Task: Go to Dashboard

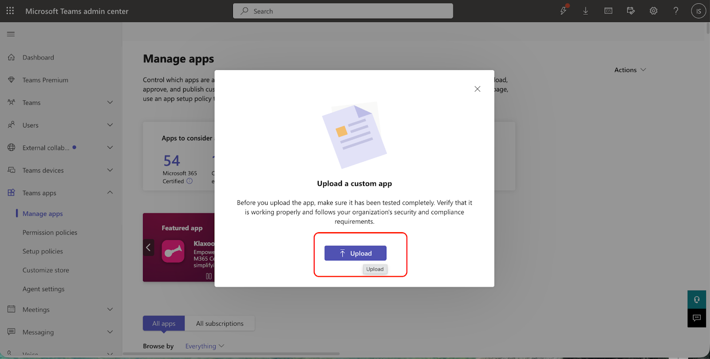Action: click(38, 57)
